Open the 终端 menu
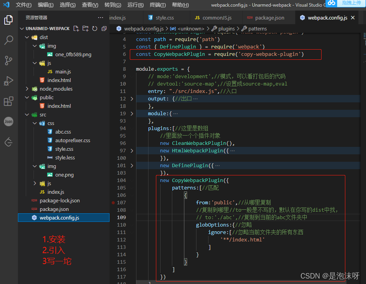Viewport: 366px width, 284px height. click(157, 5)
